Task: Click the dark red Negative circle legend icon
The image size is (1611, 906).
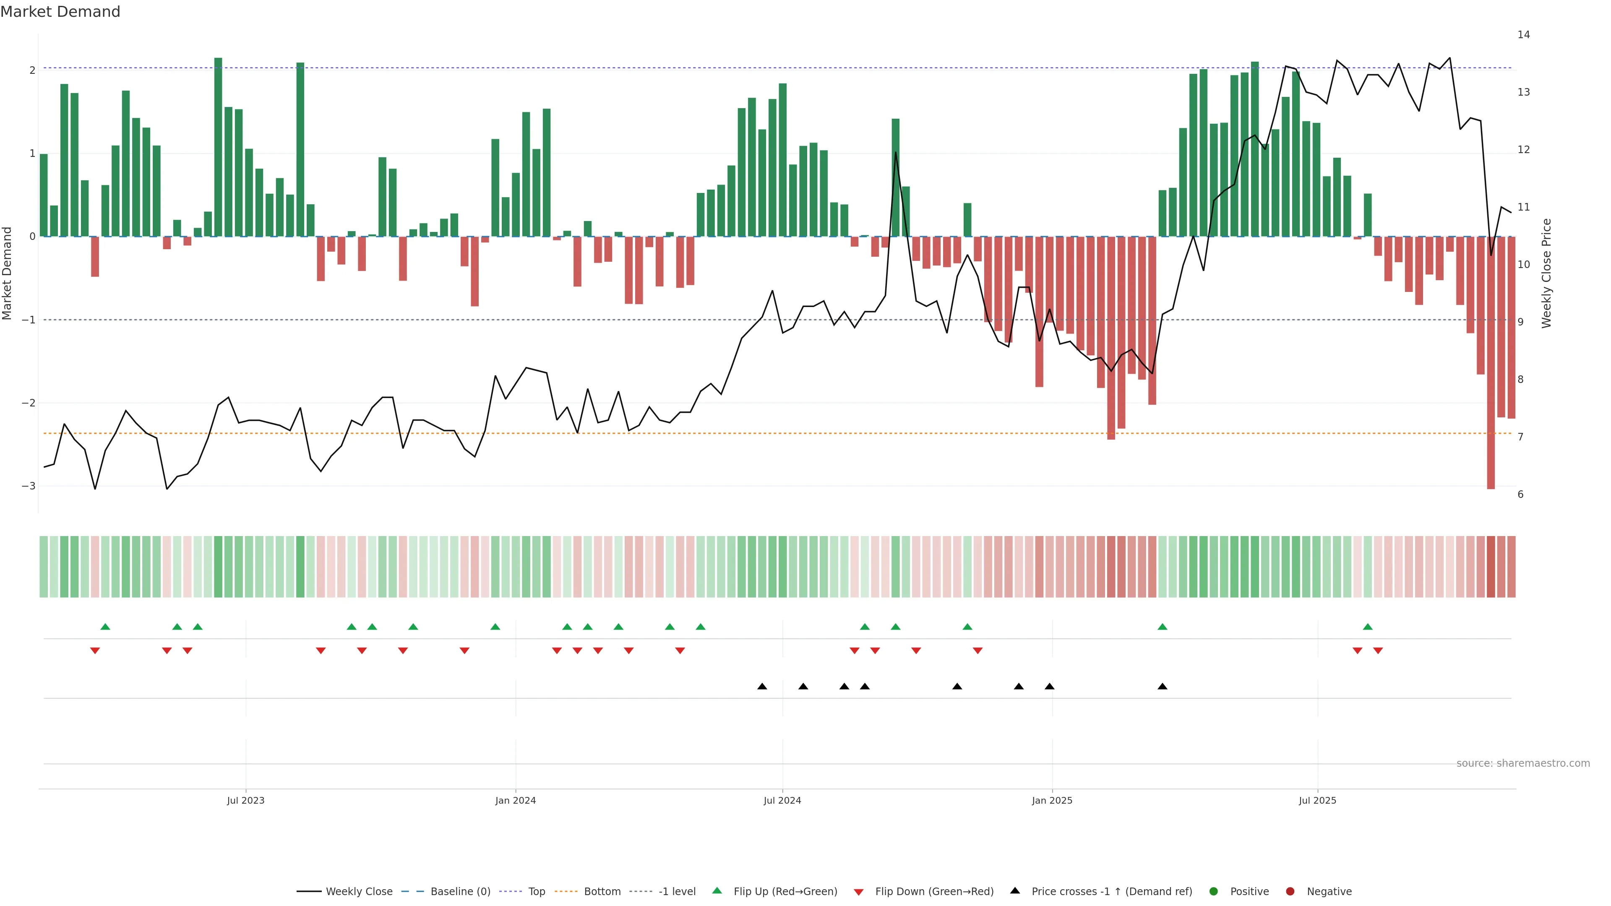Action: coord(1290,891)
